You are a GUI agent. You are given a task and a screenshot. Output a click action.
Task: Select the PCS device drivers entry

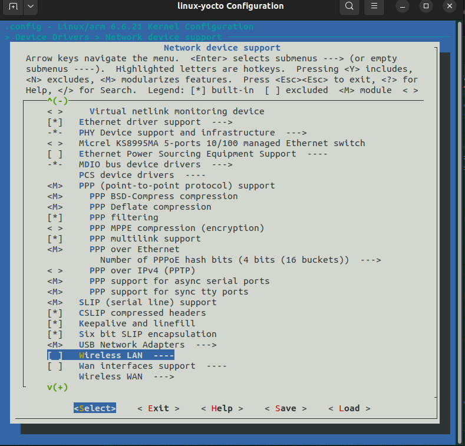(x=141, y=175)
